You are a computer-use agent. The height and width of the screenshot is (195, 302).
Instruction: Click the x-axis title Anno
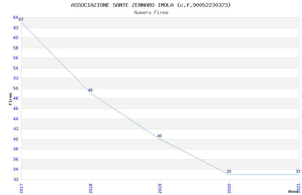tap(293, 191)
